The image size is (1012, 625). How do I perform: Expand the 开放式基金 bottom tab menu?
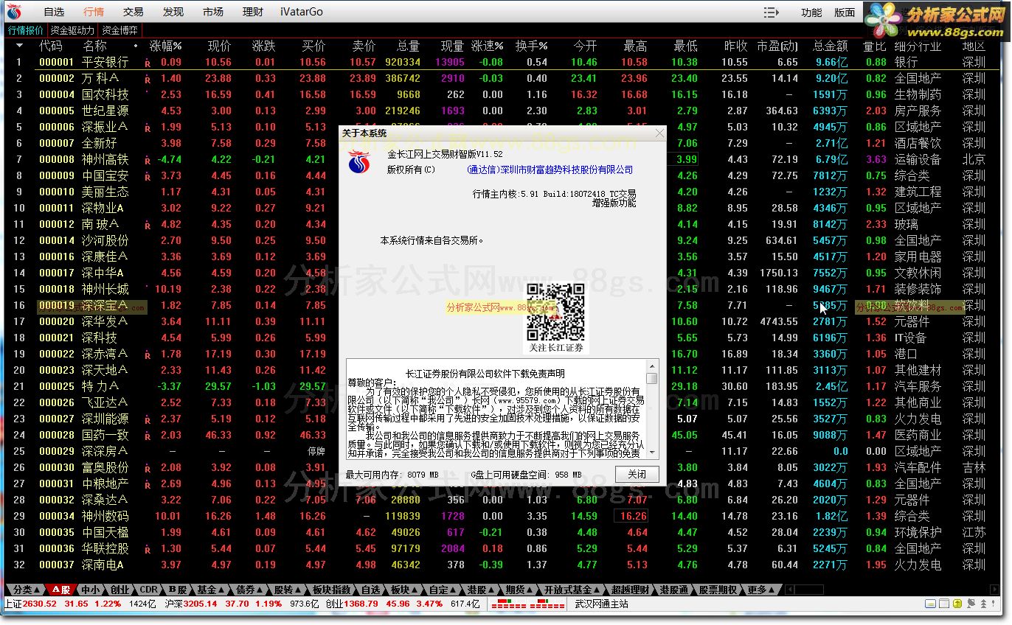pyautogui.click(x=572, y=590)
